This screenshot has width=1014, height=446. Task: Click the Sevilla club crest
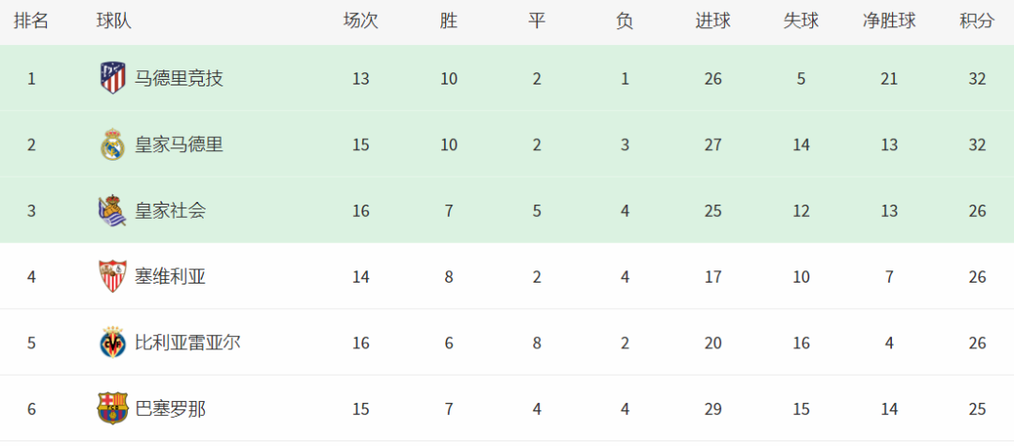(x=113, y=277)
